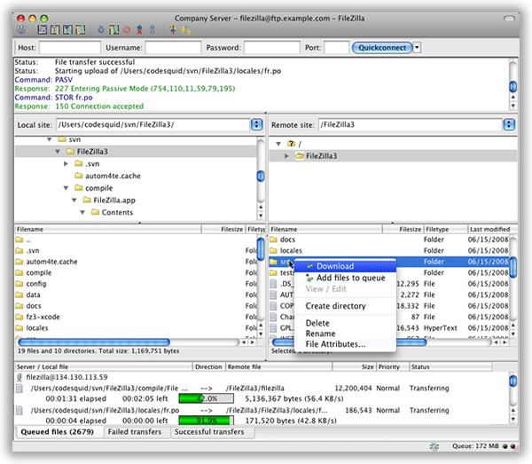
Task: Sort local list by Filename column header
Action: (108, 229)
